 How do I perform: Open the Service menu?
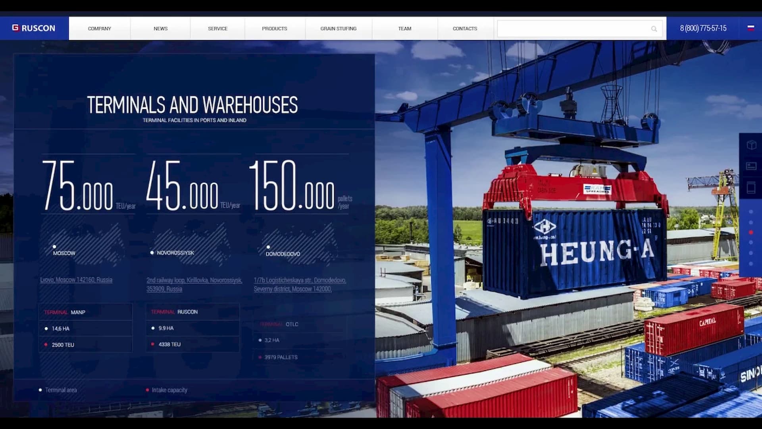[217, 29]
